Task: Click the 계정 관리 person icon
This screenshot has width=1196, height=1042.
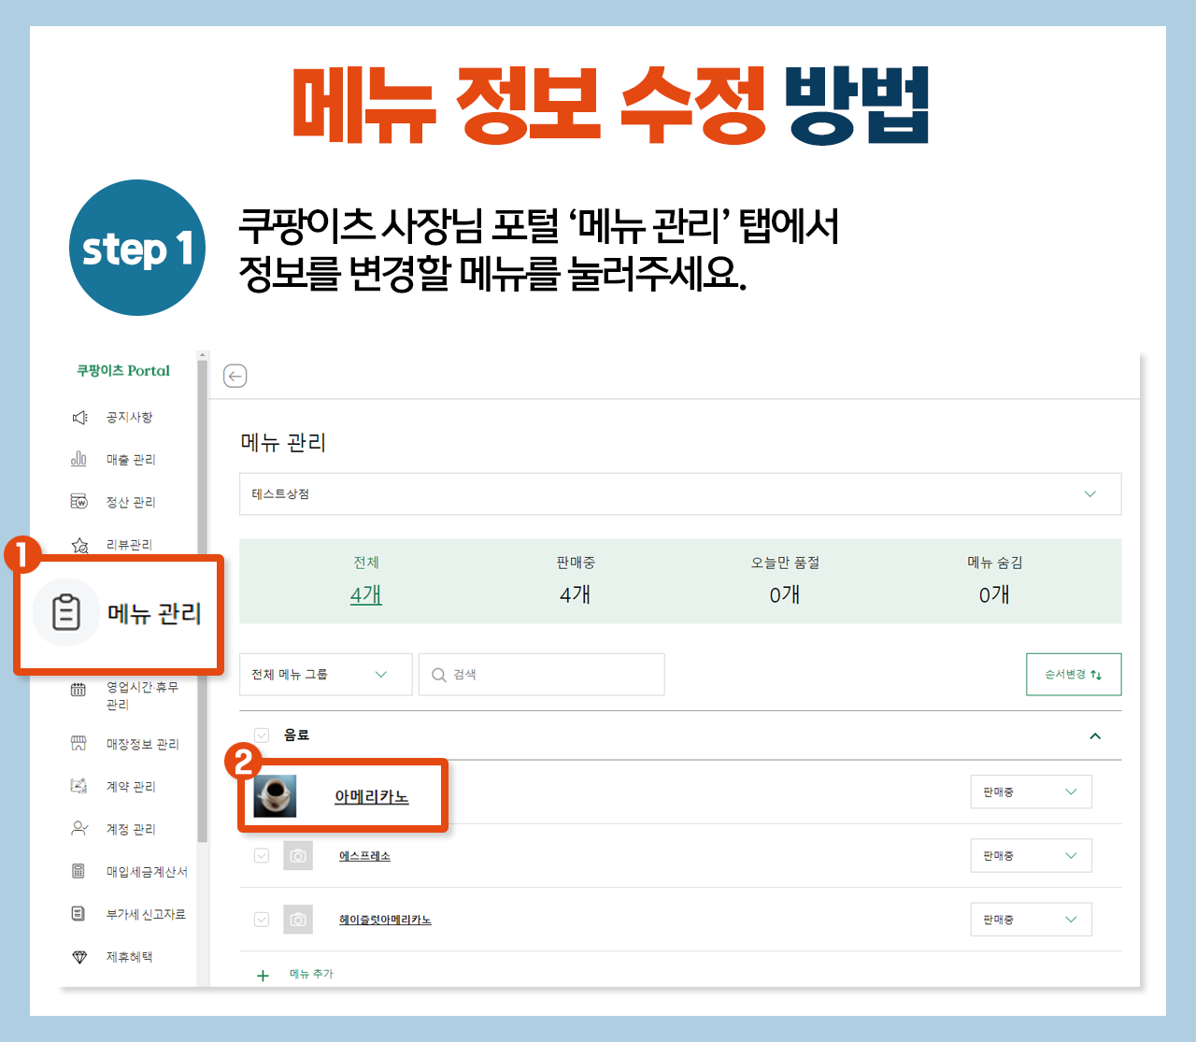Action: (79, 829)
